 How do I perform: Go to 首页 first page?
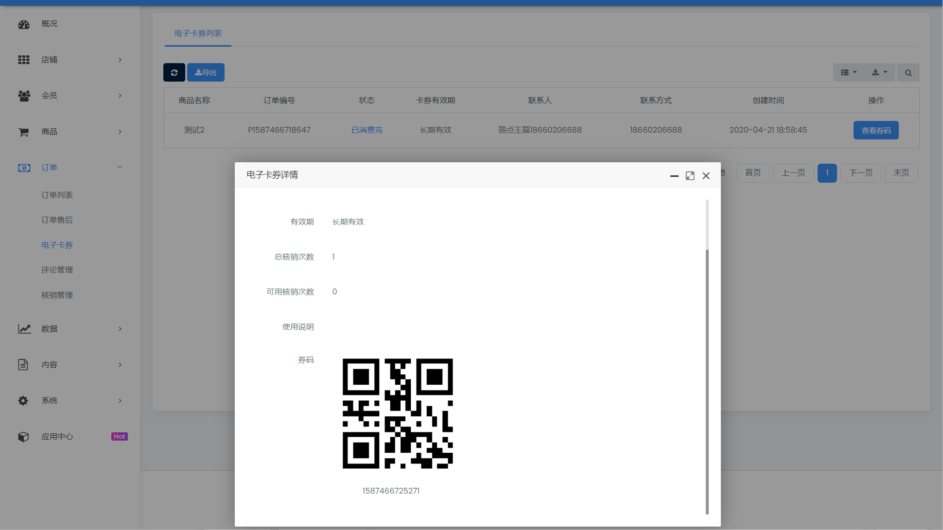753,173
